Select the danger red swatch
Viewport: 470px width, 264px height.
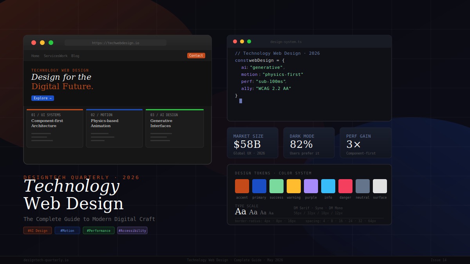[345, 186]
